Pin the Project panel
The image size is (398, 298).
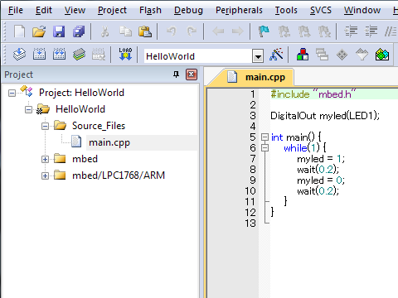(x=176, y=74)
